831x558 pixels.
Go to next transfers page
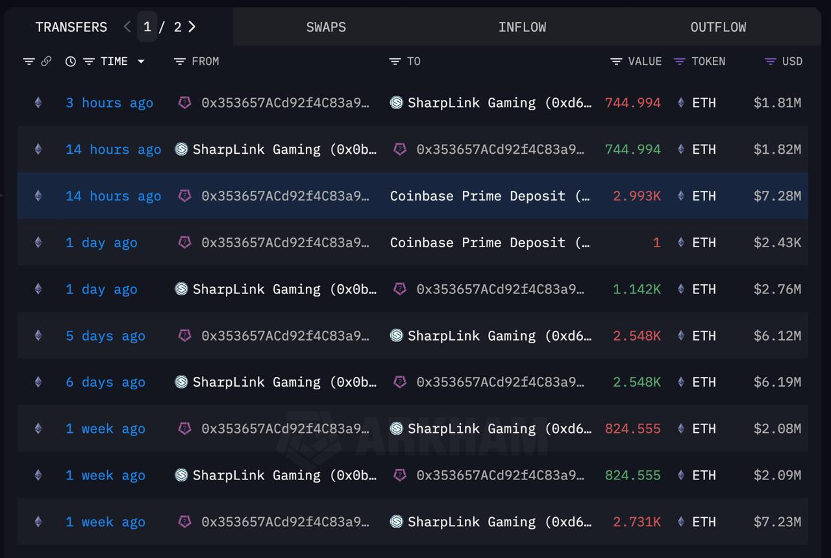(x=192, y=27)
